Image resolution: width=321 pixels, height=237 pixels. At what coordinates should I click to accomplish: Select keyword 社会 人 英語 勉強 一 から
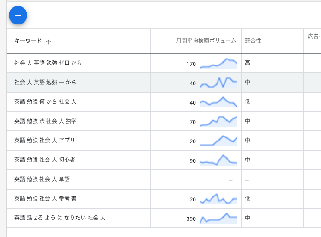click(45, 83)
